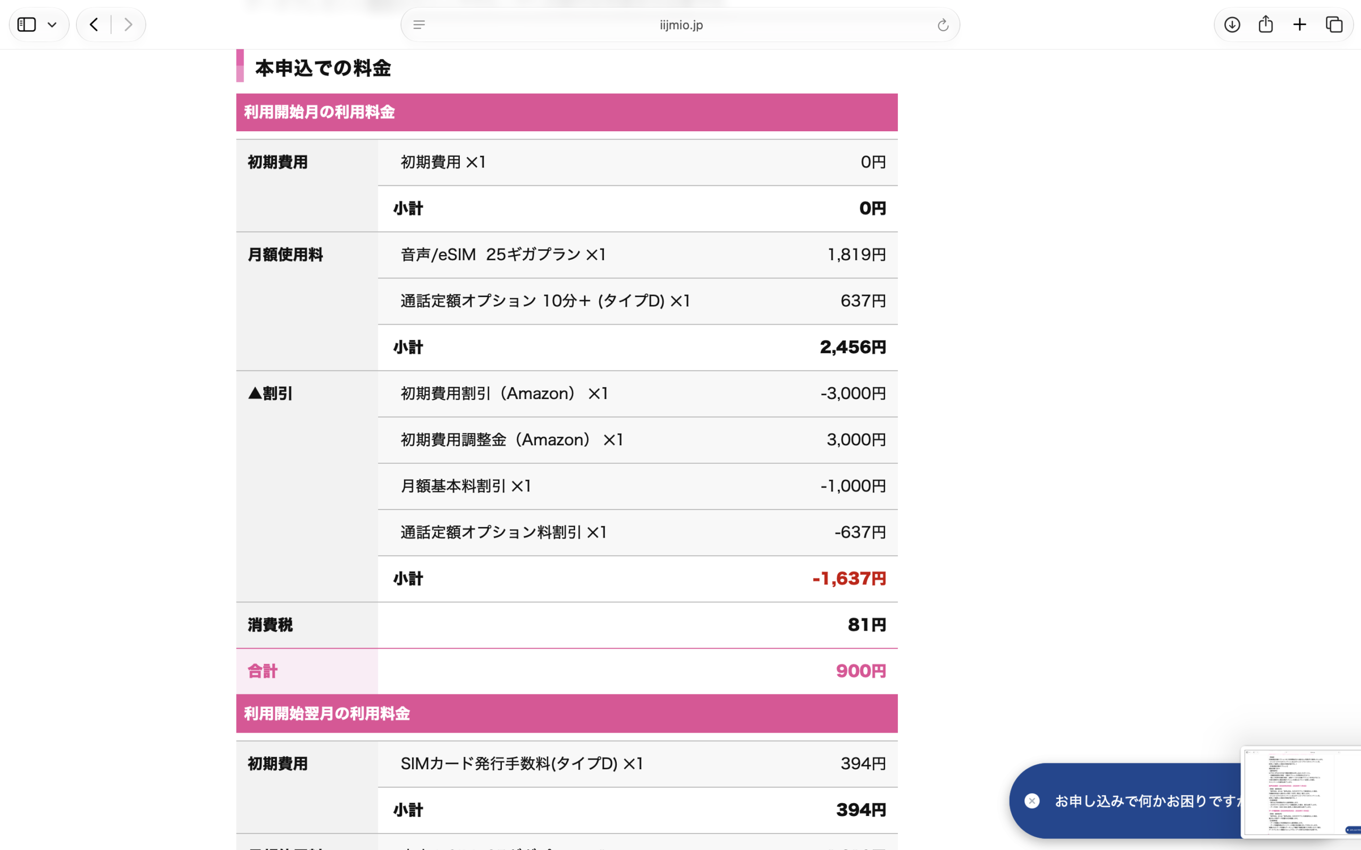The image size is (1361, 850).
Task: Select the red -1,637円 subtotal
Action: [849, 579]
